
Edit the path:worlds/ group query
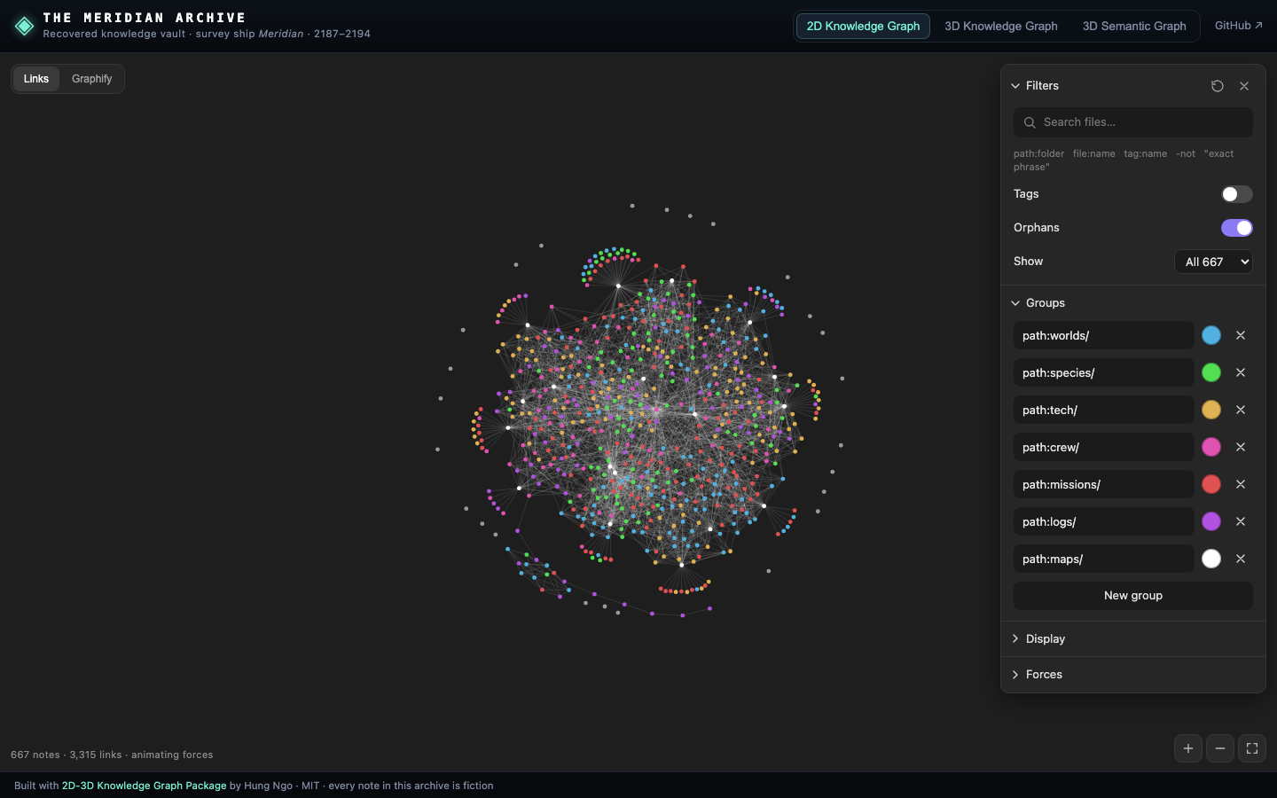coord(1104,335)
